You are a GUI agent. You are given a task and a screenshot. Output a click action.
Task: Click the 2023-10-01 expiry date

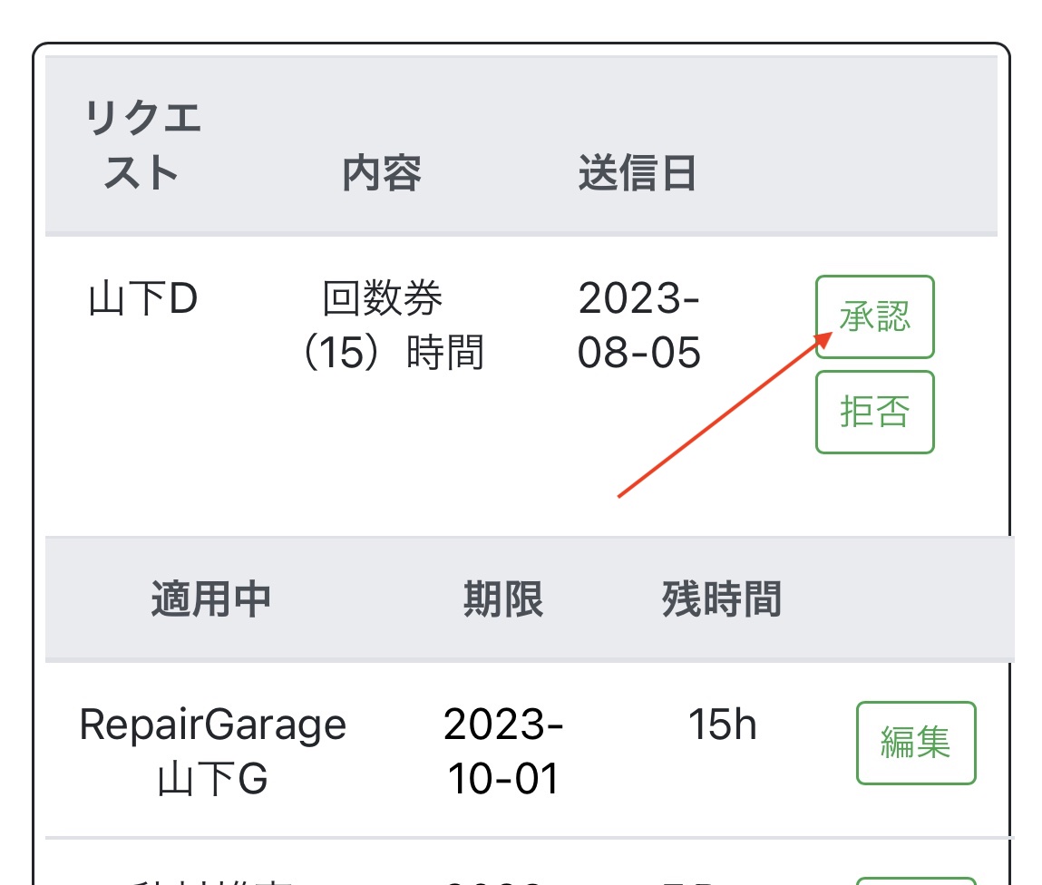point(503,752)
